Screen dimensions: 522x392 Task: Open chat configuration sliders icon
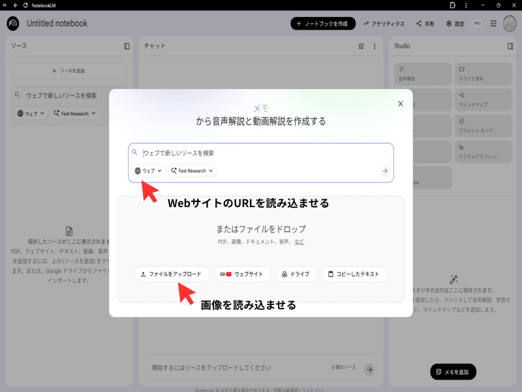pyautogui.click(x=361, y=46)
